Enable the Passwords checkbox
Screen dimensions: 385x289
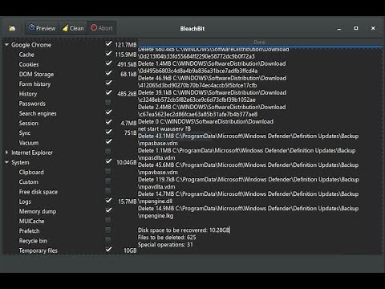[x=108, y=102]
